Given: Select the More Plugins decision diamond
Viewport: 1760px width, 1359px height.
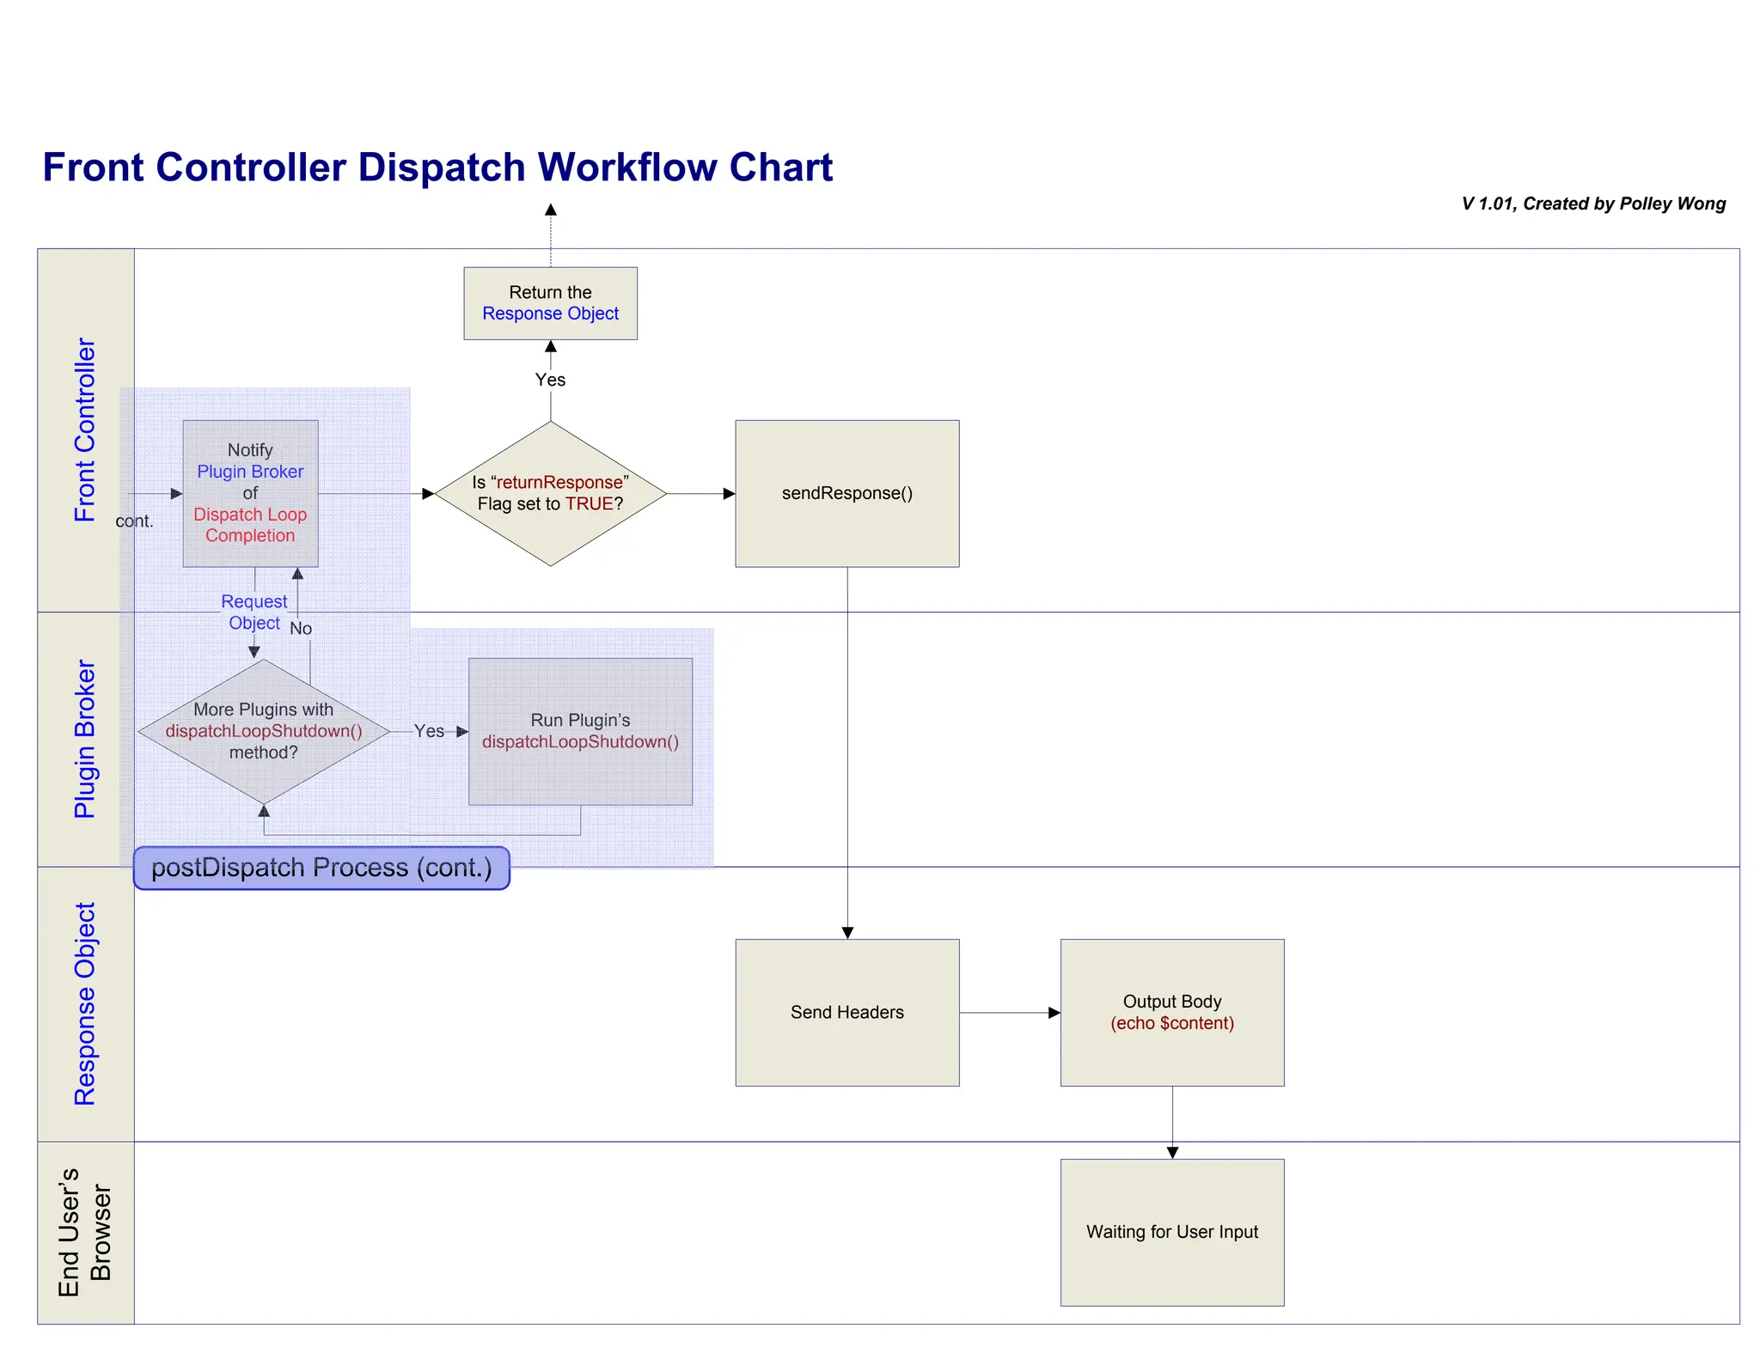Looking at the screenshot, I should tap(263, 731).
